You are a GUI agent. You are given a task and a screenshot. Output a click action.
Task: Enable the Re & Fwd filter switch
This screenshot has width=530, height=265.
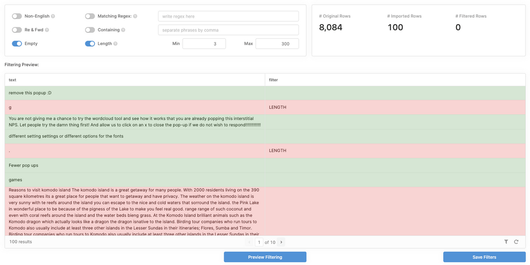point(17,30)
